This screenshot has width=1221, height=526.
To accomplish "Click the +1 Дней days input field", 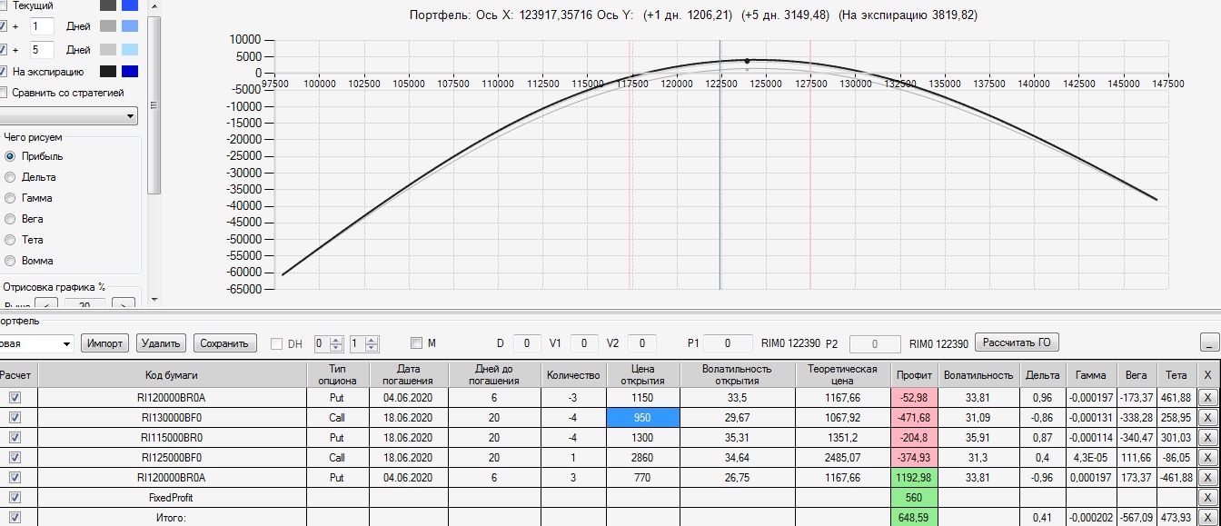I will [x=42, y=26].
